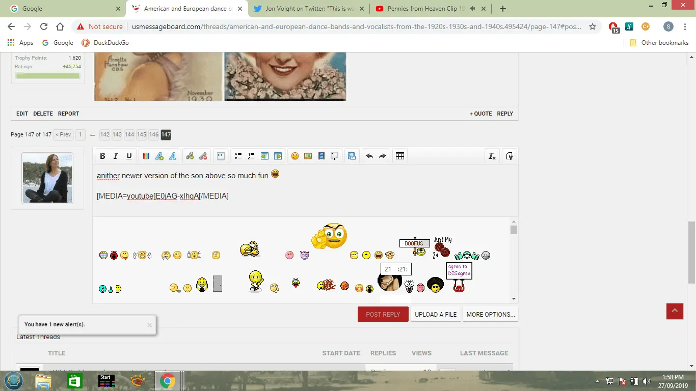Screen dimensions: 696x391
Task: Click the insert image icon
Action: 308,156
